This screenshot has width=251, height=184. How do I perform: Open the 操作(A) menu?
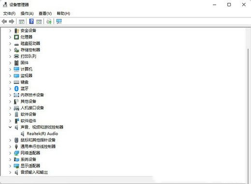point(27,14)
